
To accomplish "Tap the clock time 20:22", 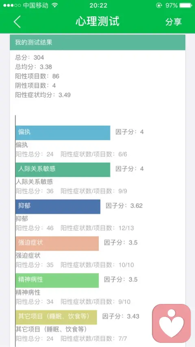I will (98, 6).
